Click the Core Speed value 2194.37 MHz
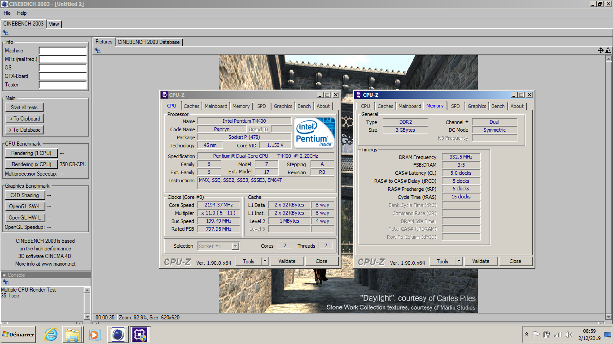This screenshot has width=613, height=344. click(219, 205)
